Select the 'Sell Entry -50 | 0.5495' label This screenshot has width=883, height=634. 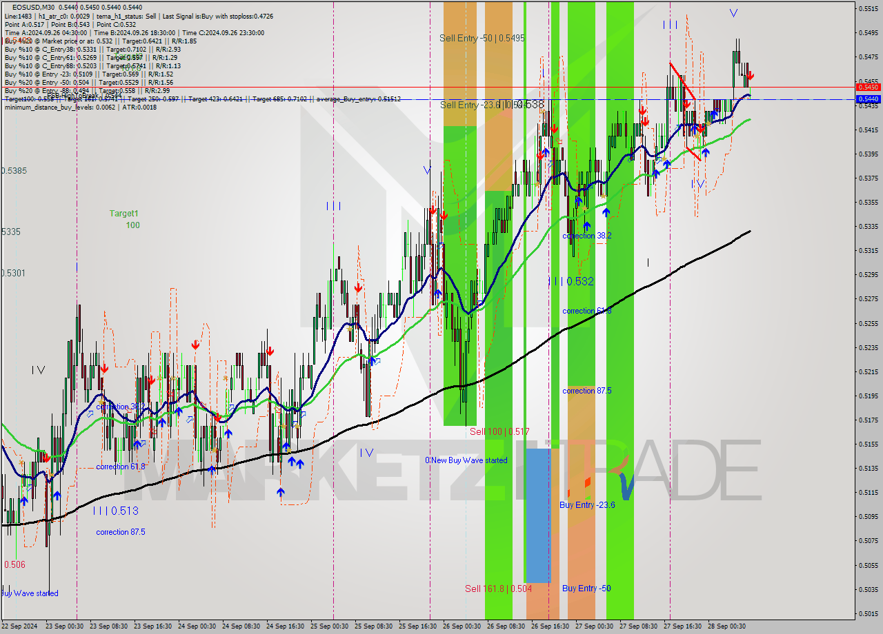(482, 39)
